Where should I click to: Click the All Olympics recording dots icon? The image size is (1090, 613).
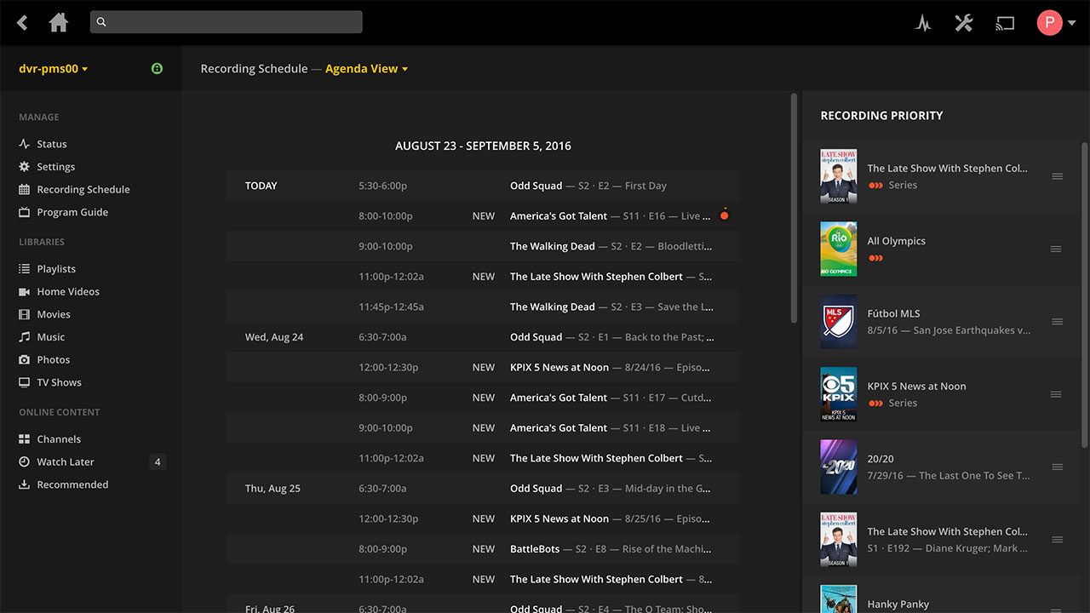coord(875,258)
